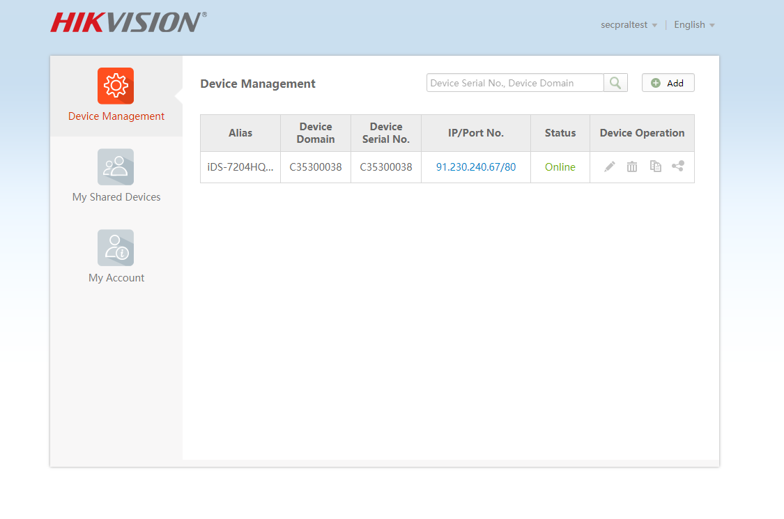Select the alias iDS-7204HQ cell
The image size is (784, 519).
tap(240, 166)
